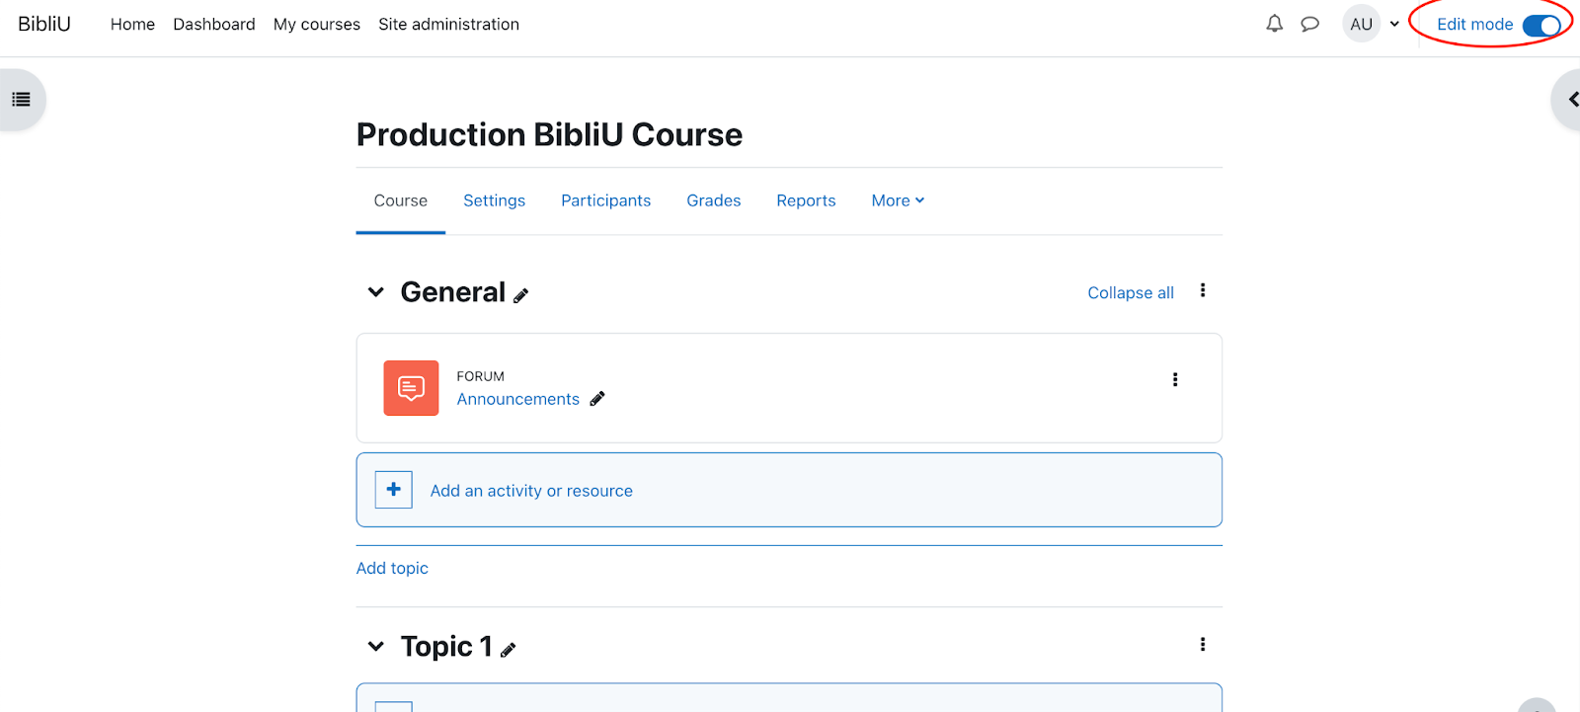This screenshot has width=1580, height=712.
Task: Switch to the Grades tab
Action: (x=714, y=200)
